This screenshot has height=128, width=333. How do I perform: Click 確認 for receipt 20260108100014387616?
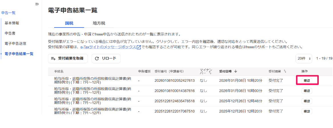click(307, 91)
